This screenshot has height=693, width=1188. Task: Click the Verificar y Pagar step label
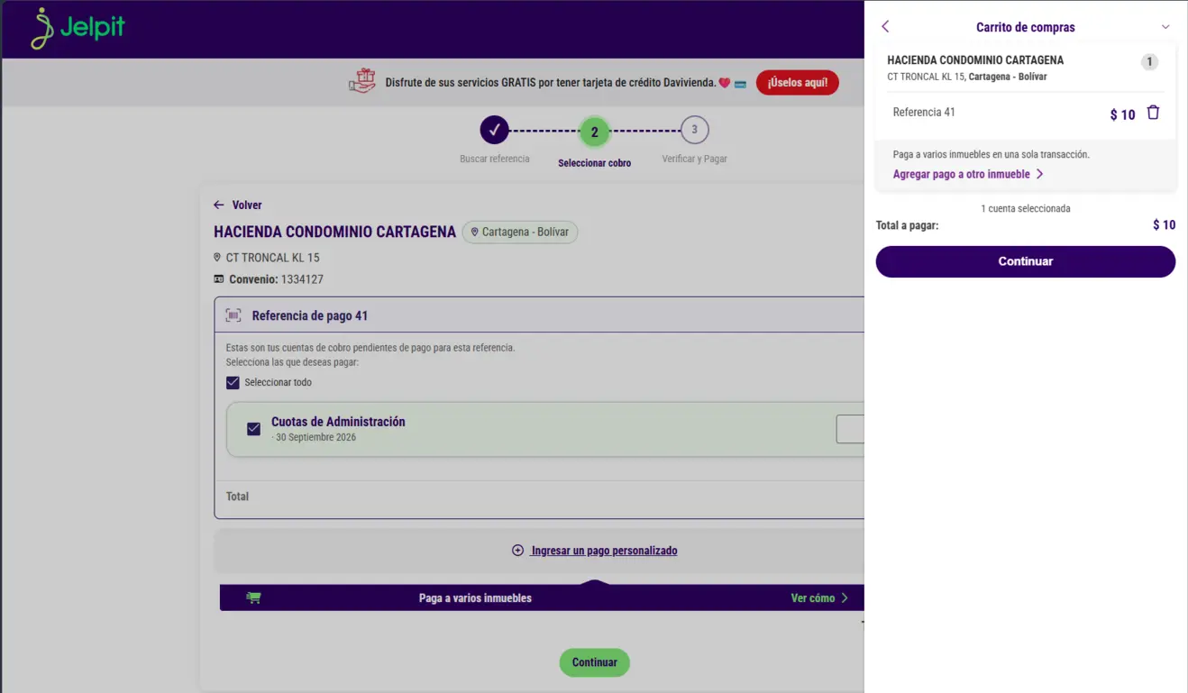tap(695, 159)
